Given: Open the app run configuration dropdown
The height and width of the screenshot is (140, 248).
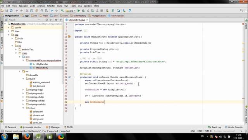Looking at the screenshot, I should point(71,10).
